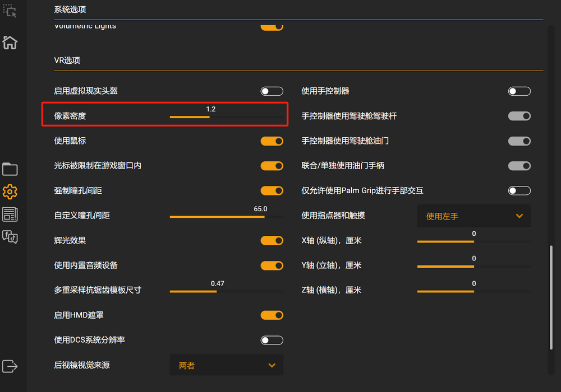Toggle 启用虚拟现实头盔 switch
This screenshot has width=561, height=392.
[x=272, y=91]
